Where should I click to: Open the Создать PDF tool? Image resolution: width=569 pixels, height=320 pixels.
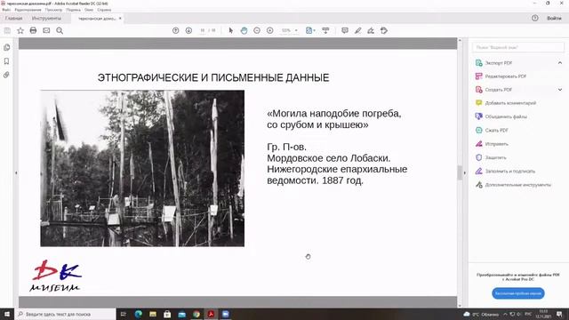click(498, 90)
